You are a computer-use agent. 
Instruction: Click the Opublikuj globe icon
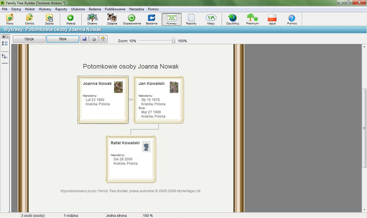pyautogui.click(x=233, y=19)
